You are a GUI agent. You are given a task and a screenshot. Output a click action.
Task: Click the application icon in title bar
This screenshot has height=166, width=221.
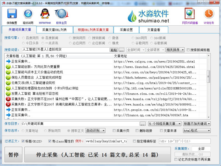(x=4, y=3)
